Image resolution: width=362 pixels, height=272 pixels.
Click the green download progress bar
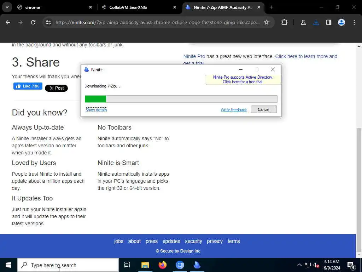(95, 99)
